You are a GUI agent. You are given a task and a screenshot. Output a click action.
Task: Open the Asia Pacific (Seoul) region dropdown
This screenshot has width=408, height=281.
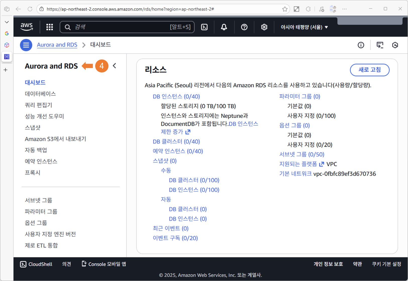pyautogui.click(x=304, y=27)
